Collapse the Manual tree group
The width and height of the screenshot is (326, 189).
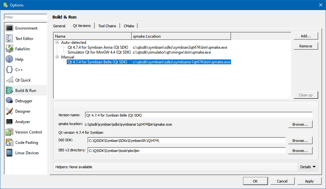coord(57,57)
